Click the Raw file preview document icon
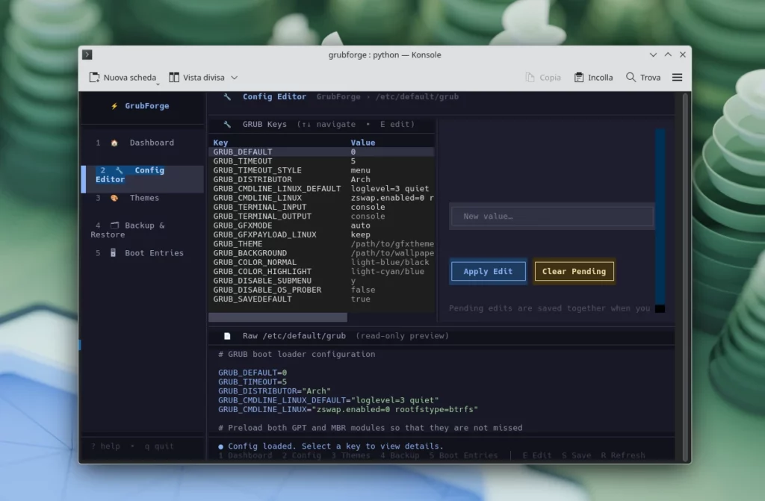 (226, 335)
